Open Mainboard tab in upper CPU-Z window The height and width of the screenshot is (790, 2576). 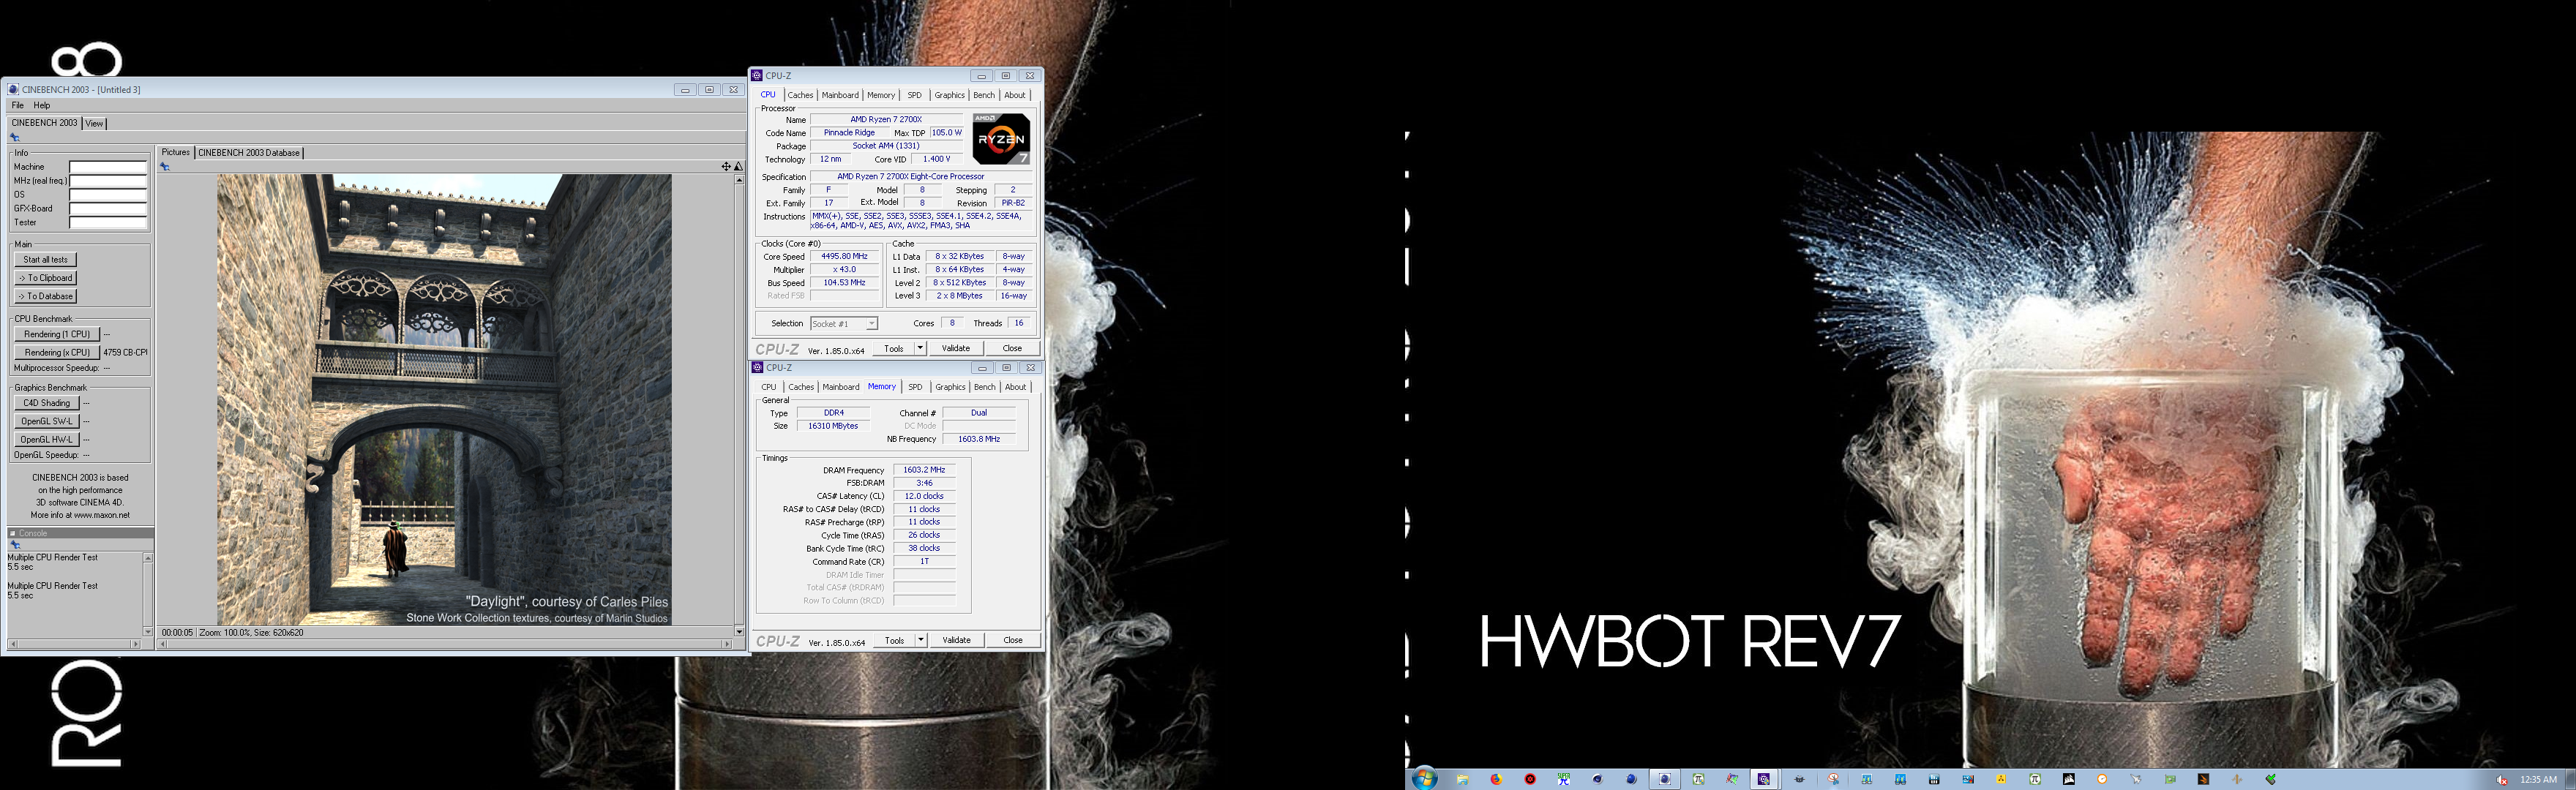tap(840, 95)
